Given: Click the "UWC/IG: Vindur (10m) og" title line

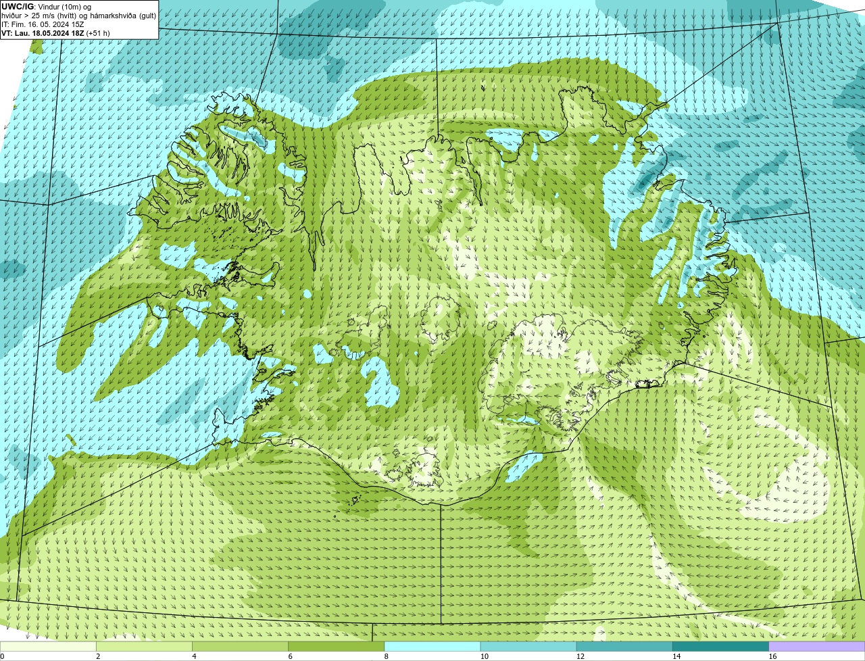Looking at the screenshot, I should coord(46,7).
